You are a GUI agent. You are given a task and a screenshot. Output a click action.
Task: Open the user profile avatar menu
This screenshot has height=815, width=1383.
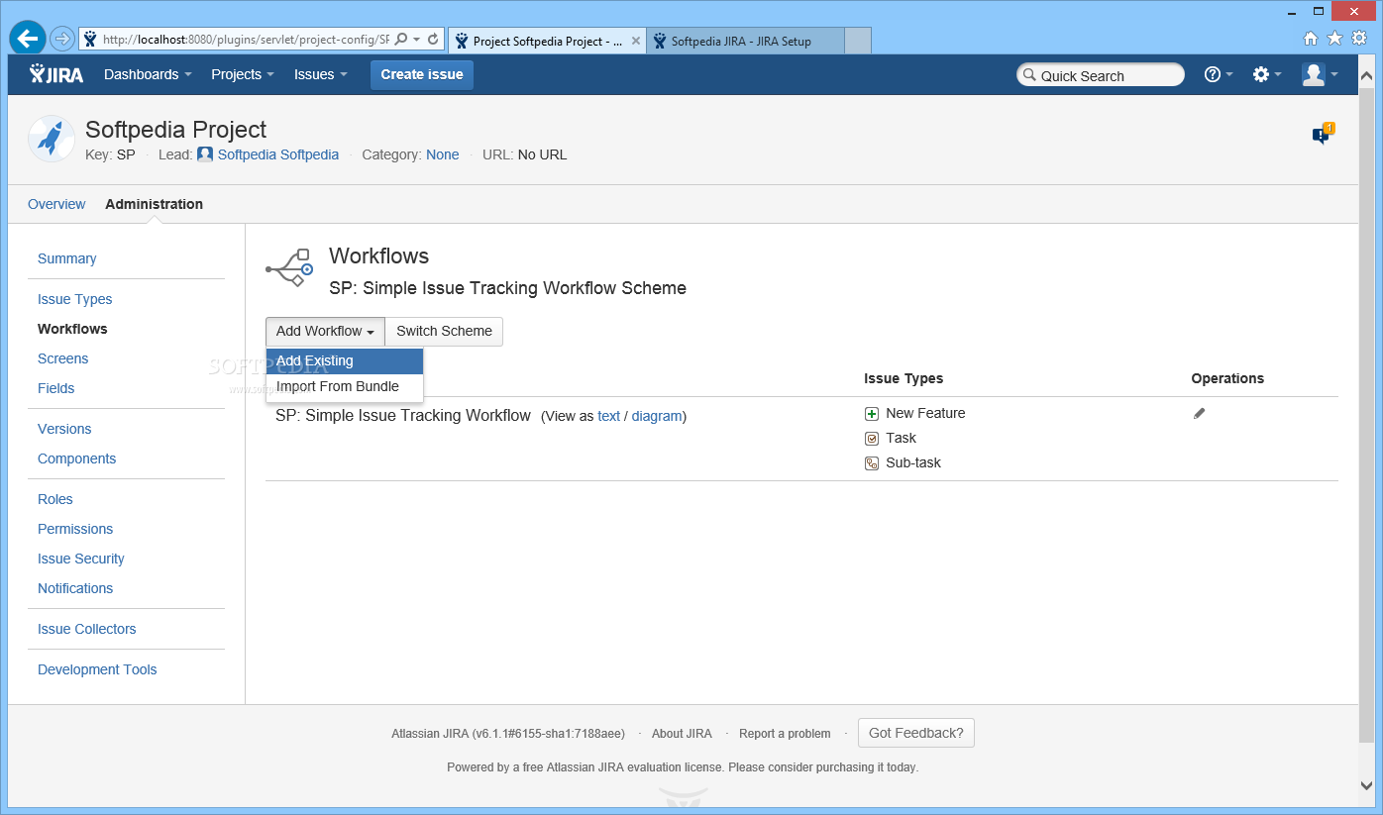pos(1320,74)
